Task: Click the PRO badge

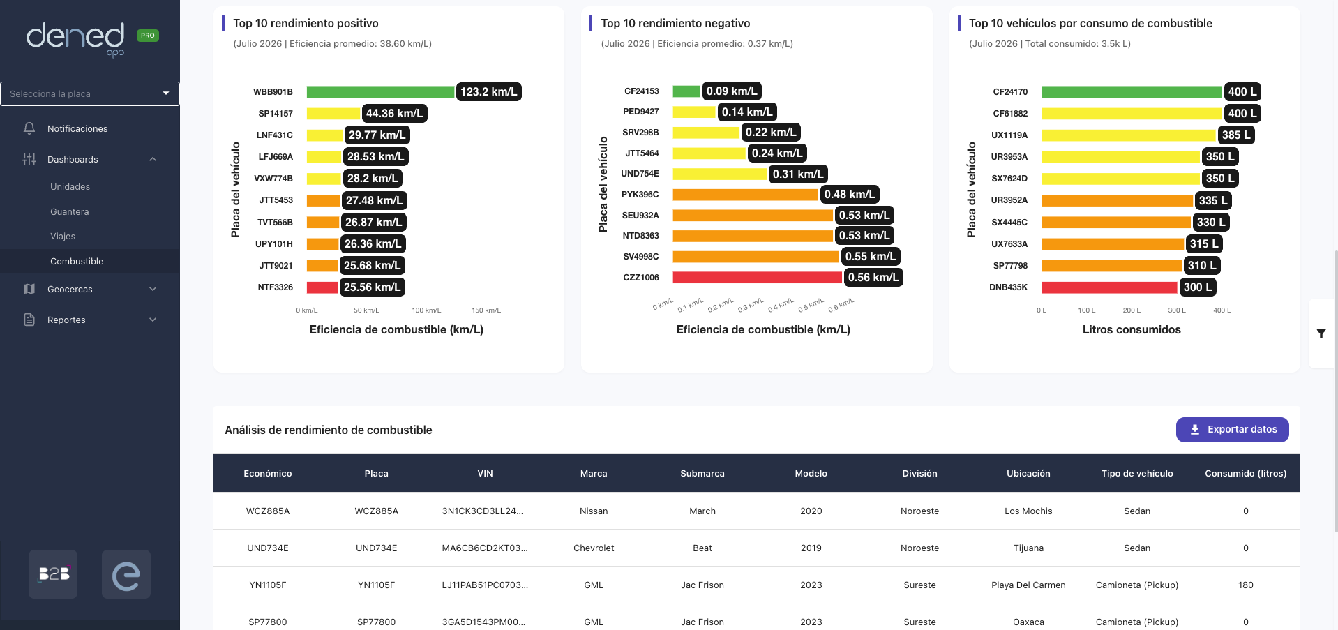Action: (x=148, y=36)
